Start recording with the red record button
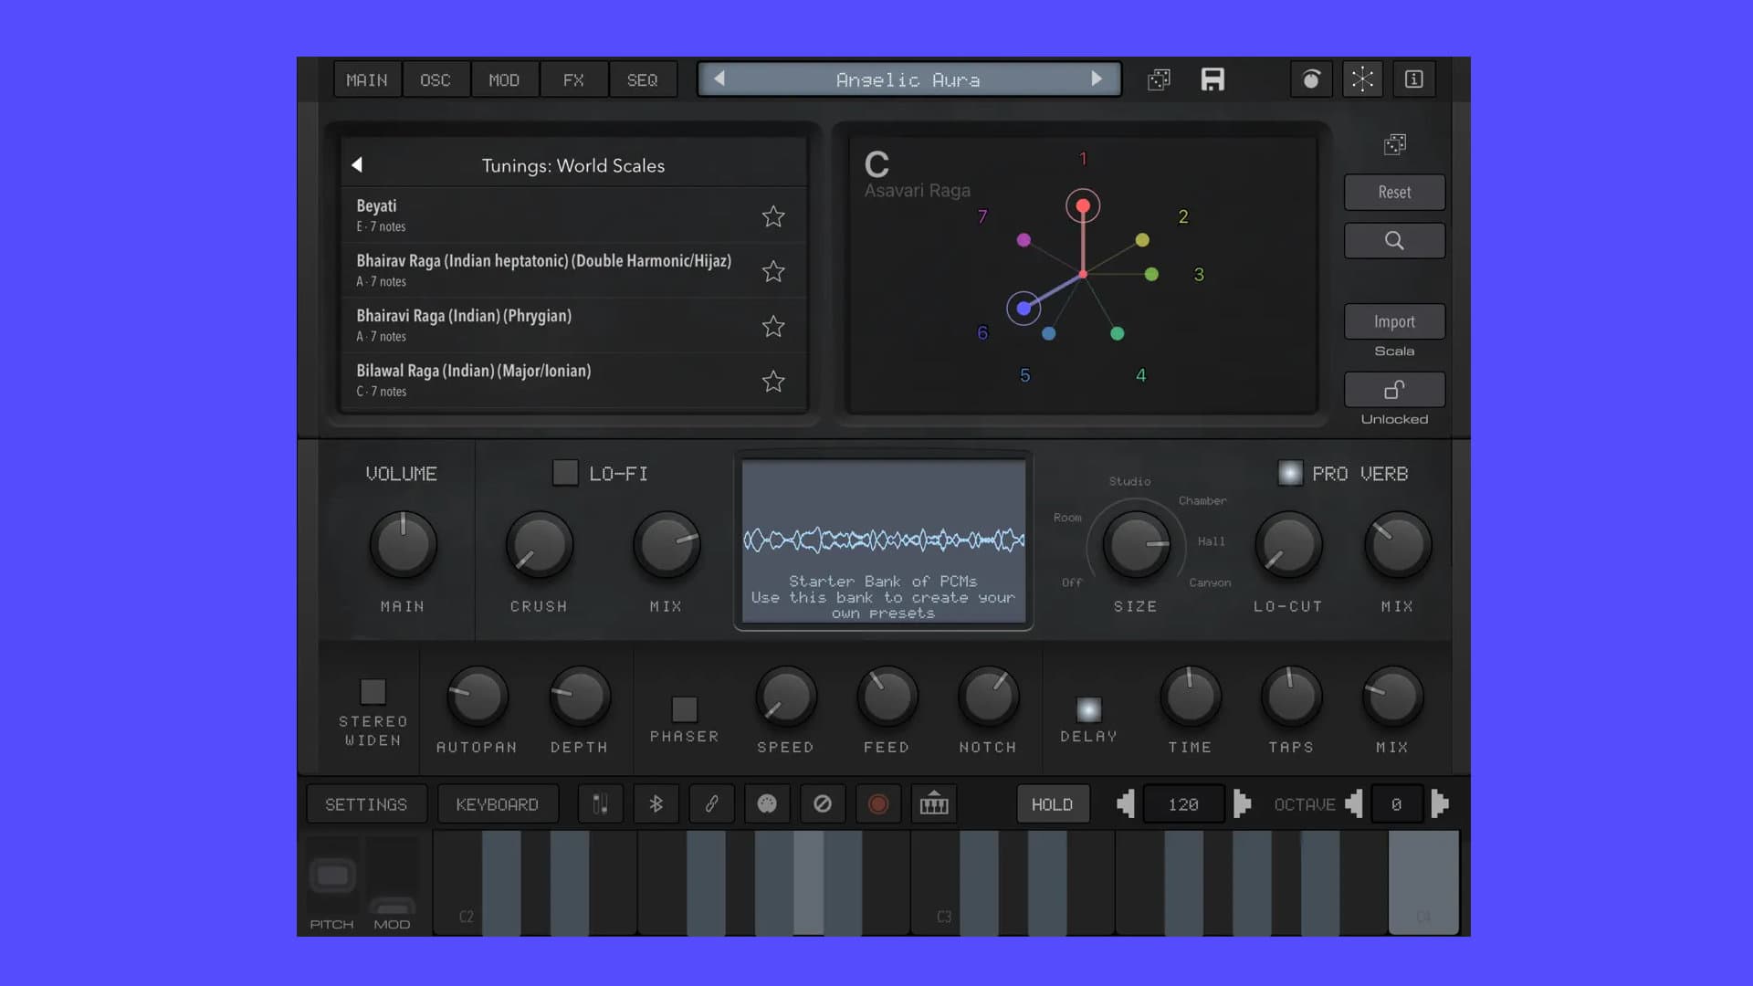Image resolution: width=1753 pixels, height=986 pixels. point(878,804)
